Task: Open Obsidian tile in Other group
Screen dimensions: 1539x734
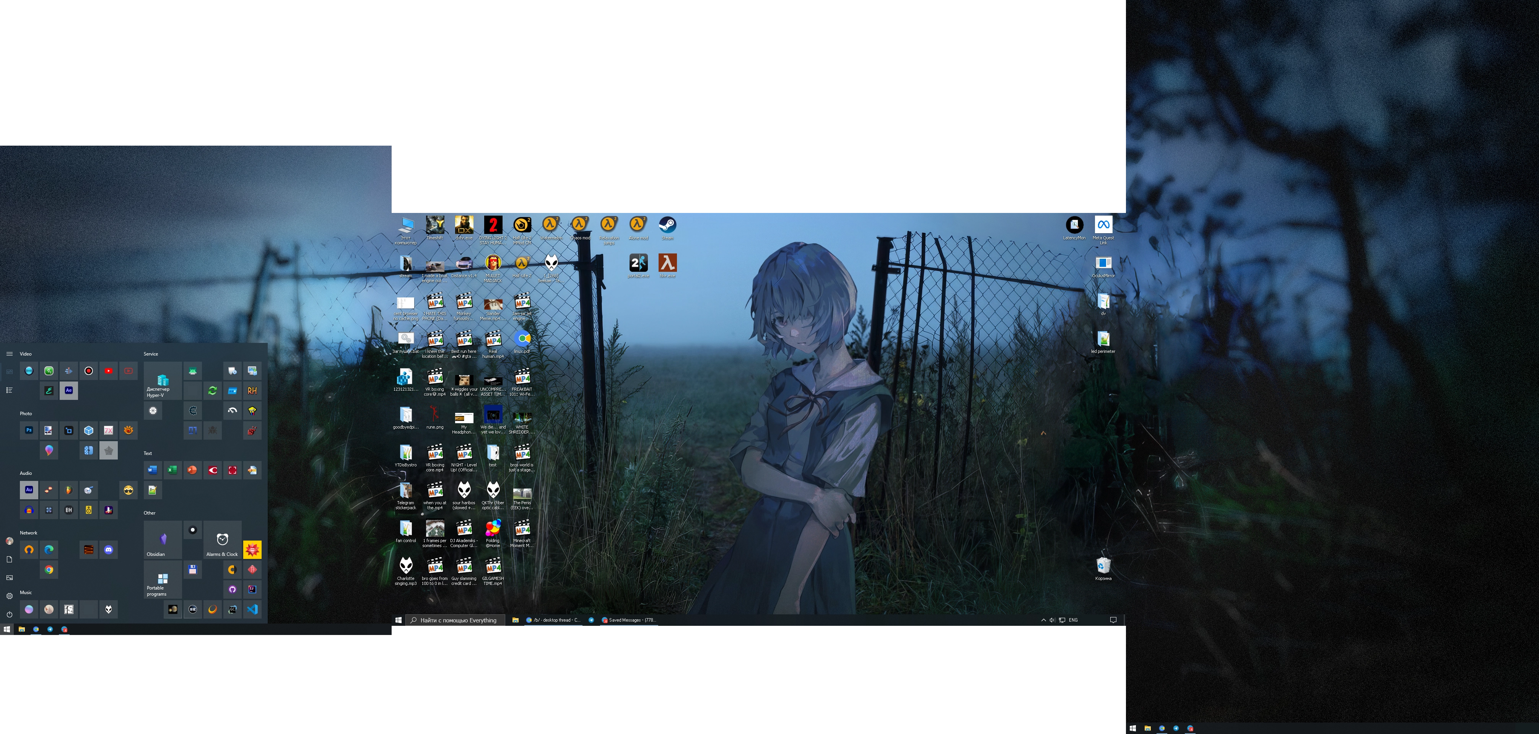Action: [x=163, y=540]
